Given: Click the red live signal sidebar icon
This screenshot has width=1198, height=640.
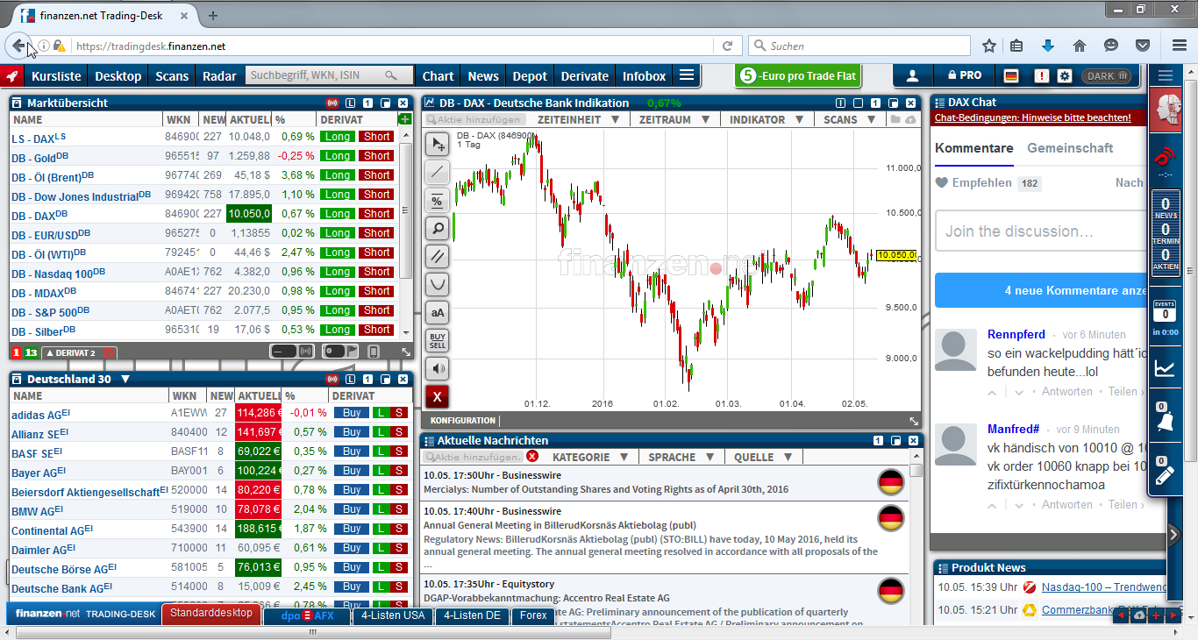Looking at the screenshot, I should [1165, 156].
